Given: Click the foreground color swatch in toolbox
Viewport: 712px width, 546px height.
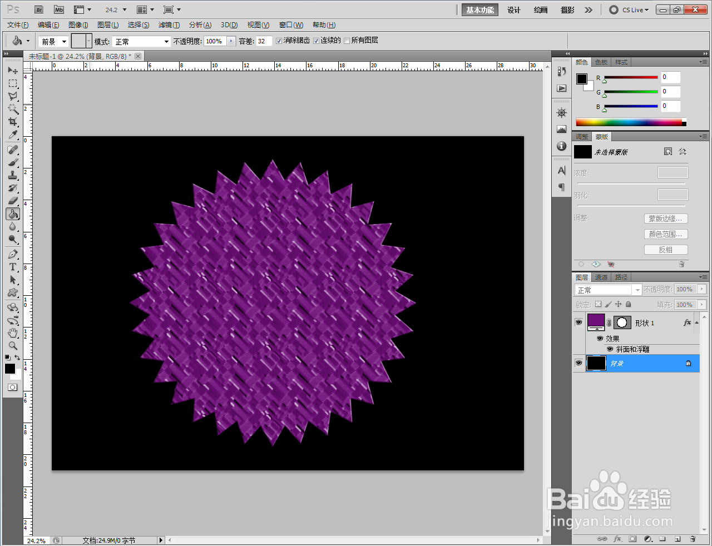Looking at the screenshot, I should (x=10, y=369).
